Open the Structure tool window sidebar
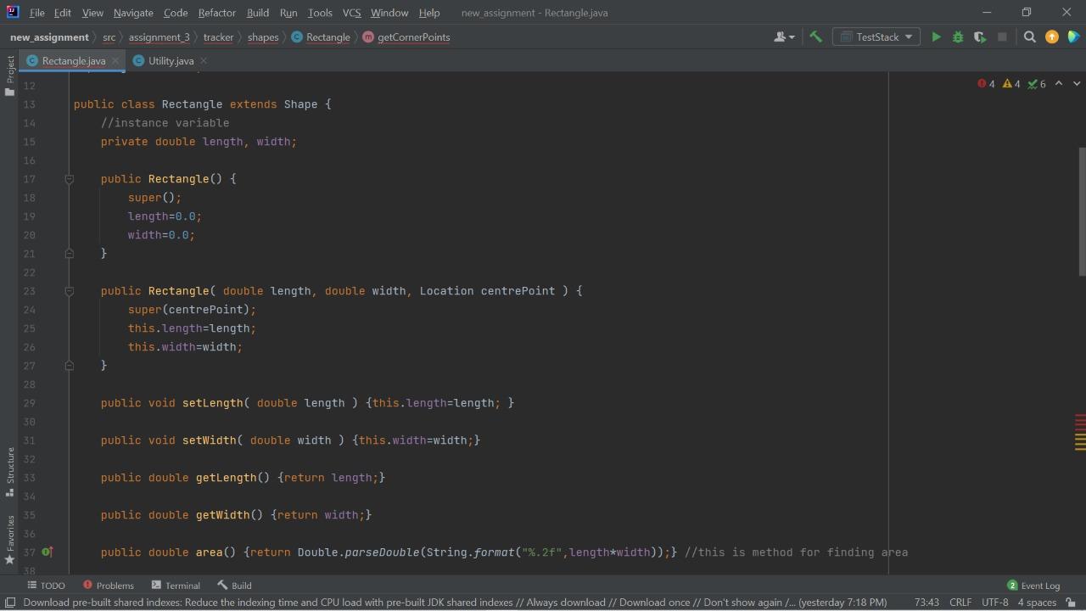Image resolution: width=1086 pixels, height=611 pixels. tap(9, 472)
